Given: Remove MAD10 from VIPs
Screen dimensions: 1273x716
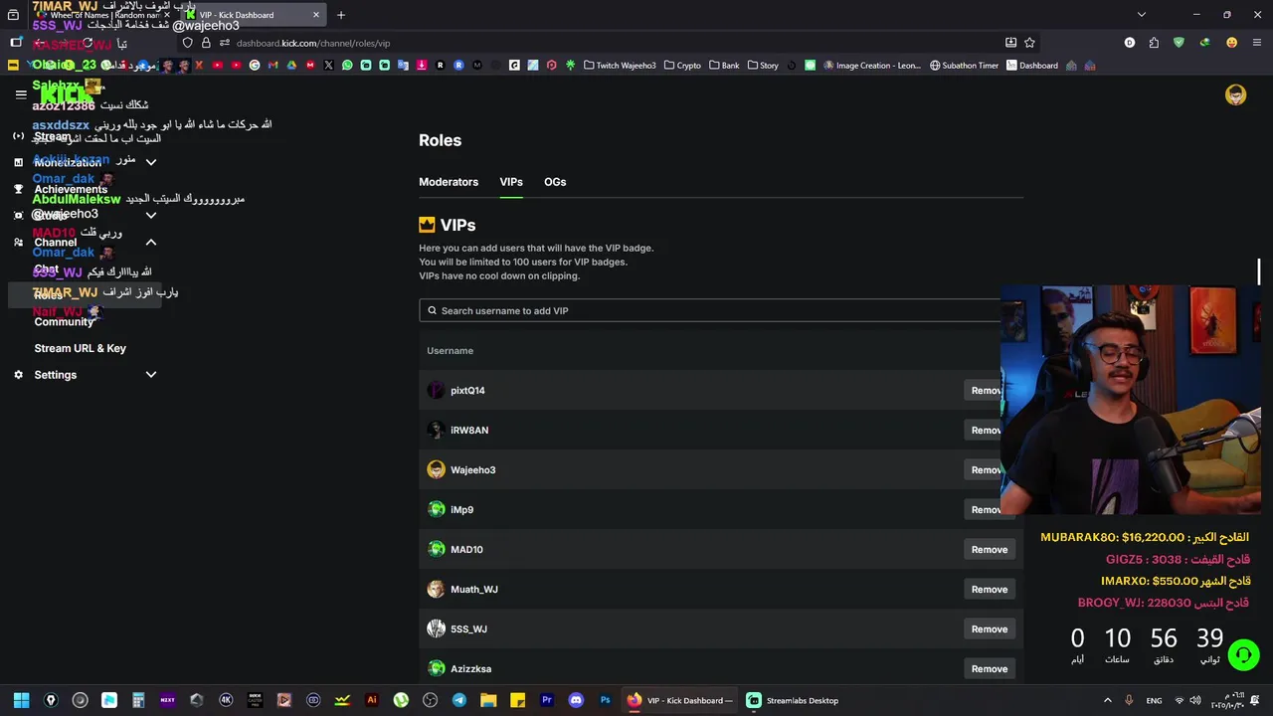Looking at the screenshot, I should 990,549.
